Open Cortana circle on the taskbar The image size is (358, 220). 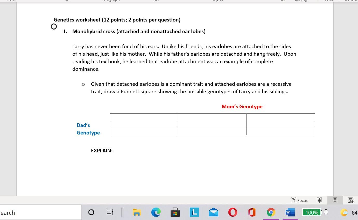(91, 212)
